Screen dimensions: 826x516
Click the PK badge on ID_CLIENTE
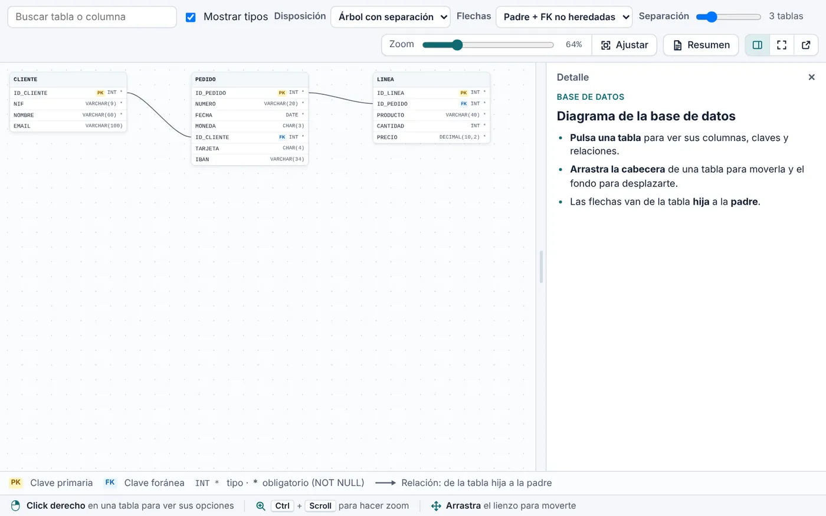(x=100, y=93)
